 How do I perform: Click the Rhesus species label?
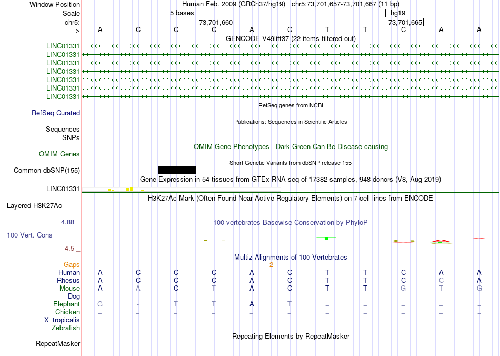[x=68, y=280]
